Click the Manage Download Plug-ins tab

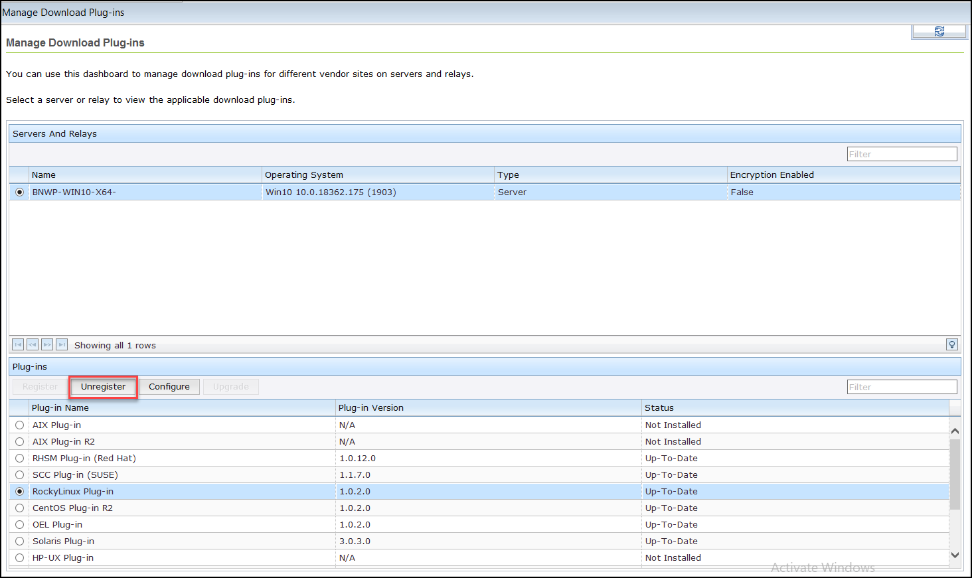63,12
